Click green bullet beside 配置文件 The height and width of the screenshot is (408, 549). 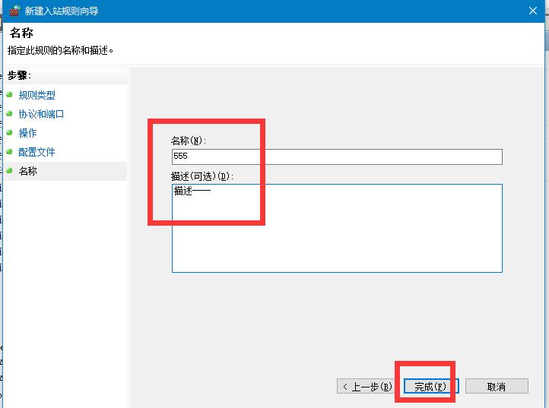click(9, 151)
